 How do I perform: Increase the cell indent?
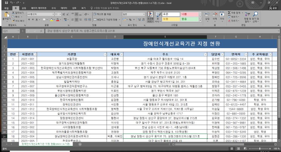tap(90, 20)
